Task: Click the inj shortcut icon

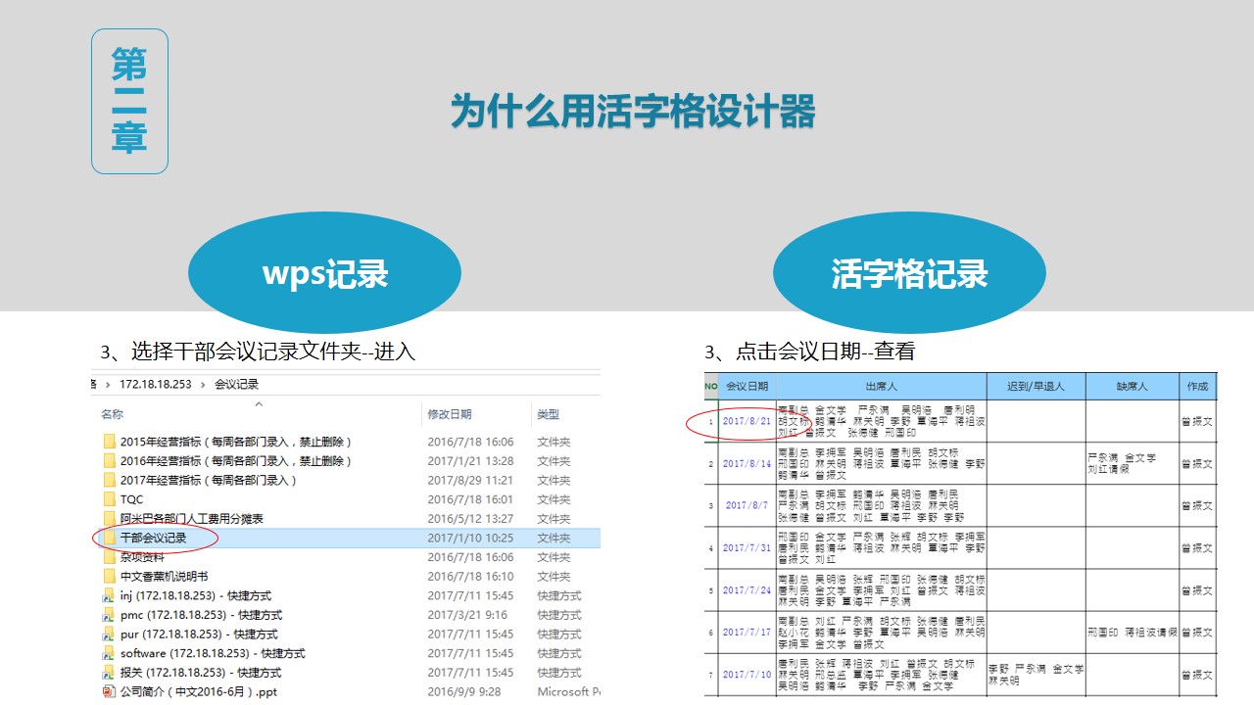Action: 110,595
